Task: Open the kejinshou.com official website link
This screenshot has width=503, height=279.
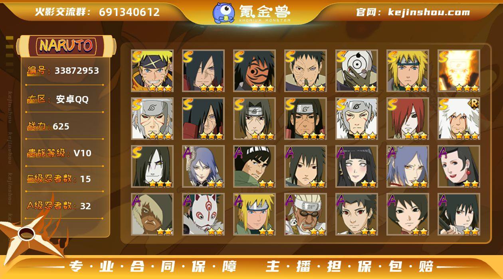Action: (x=429, y=12)
